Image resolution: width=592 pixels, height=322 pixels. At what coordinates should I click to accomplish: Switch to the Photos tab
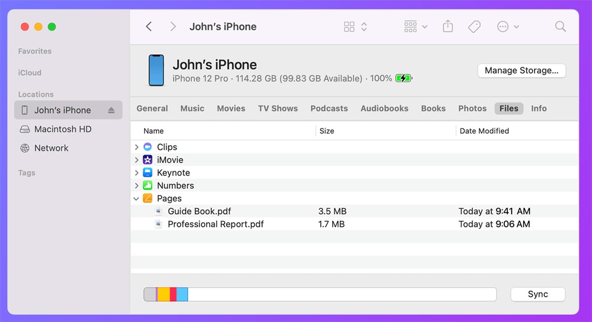pyautogui.click(x=472, y=109)
